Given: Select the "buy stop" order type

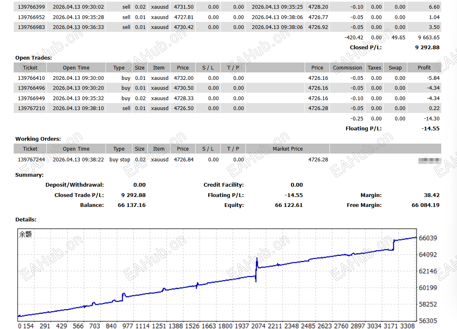Looking at the screenshot, I should click(120, 160).
